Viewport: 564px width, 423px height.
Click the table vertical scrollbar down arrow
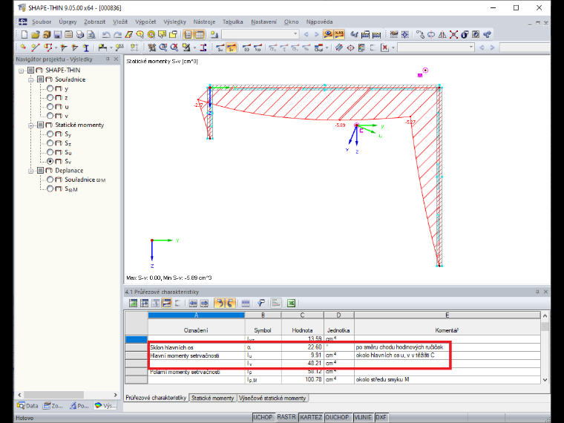545,379
